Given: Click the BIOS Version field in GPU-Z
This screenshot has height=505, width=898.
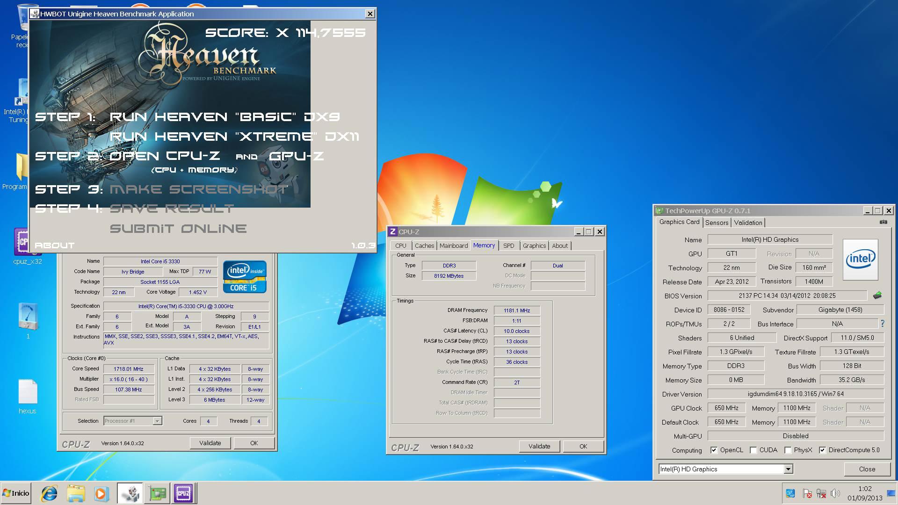Looking at the screenshot, I should (x=787, y=296).
